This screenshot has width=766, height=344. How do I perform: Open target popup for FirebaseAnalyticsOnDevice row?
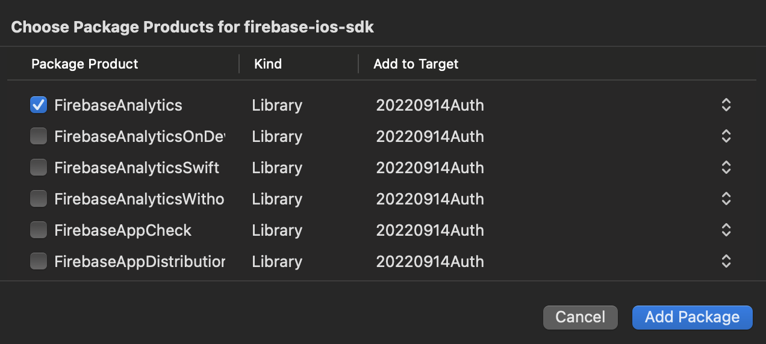(x=726, y=137)
